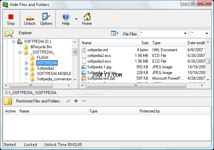The image size is (214, 150).
Task: Click the Active column header
Action: [10, 111]
